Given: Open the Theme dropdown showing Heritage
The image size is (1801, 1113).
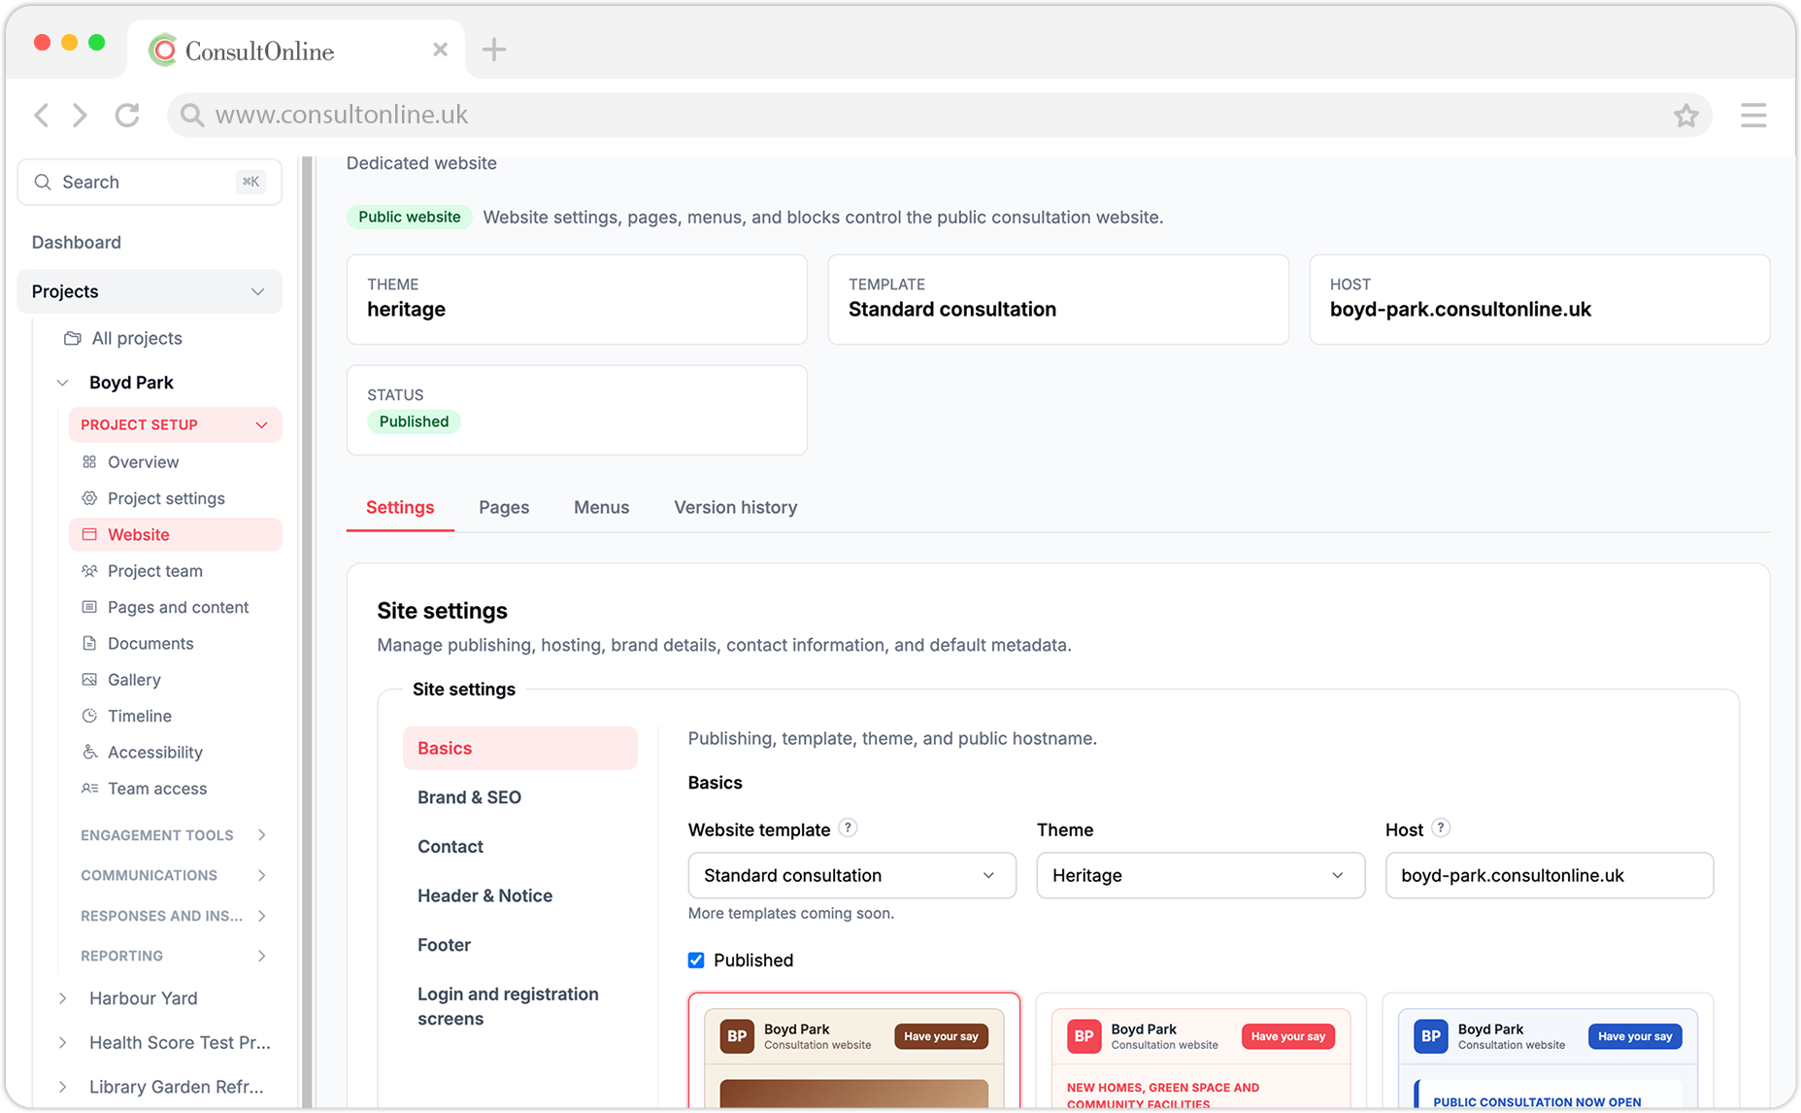Looking at the screenshot, I should point(1200,875).
